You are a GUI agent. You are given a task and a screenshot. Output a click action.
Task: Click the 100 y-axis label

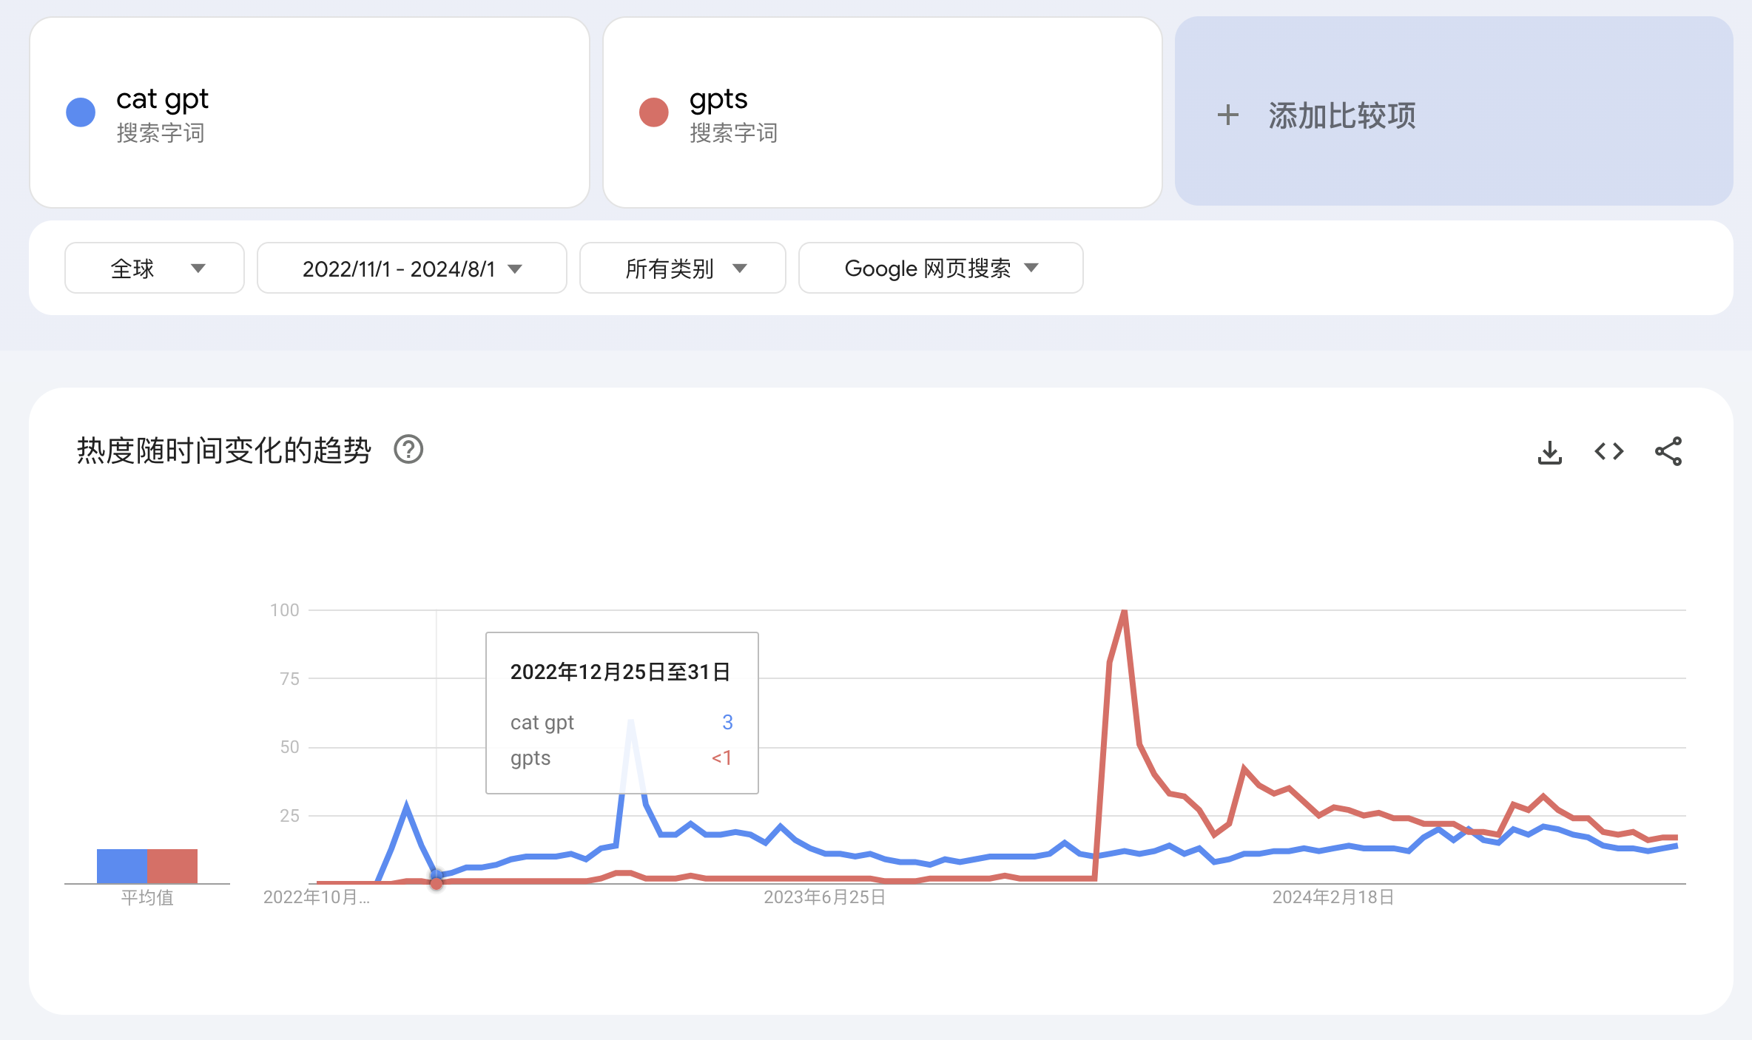click(x=285, y=610)
